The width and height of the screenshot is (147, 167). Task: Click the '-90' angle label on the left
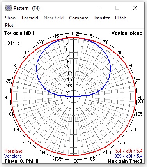[x=7, y=97]
